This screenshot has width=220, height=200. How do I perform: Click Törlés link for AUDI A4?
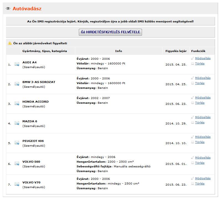coord(200,64)
